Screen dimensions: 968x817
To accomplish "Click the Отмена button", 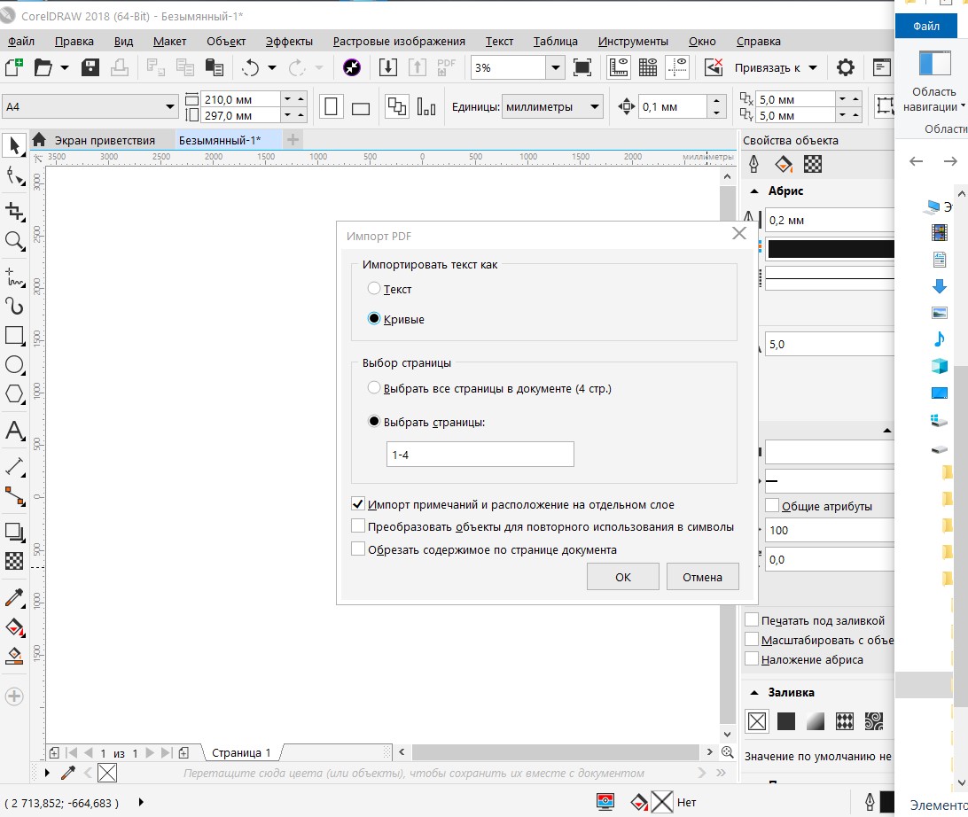I will pyautogui.click(x=702, y=577).
